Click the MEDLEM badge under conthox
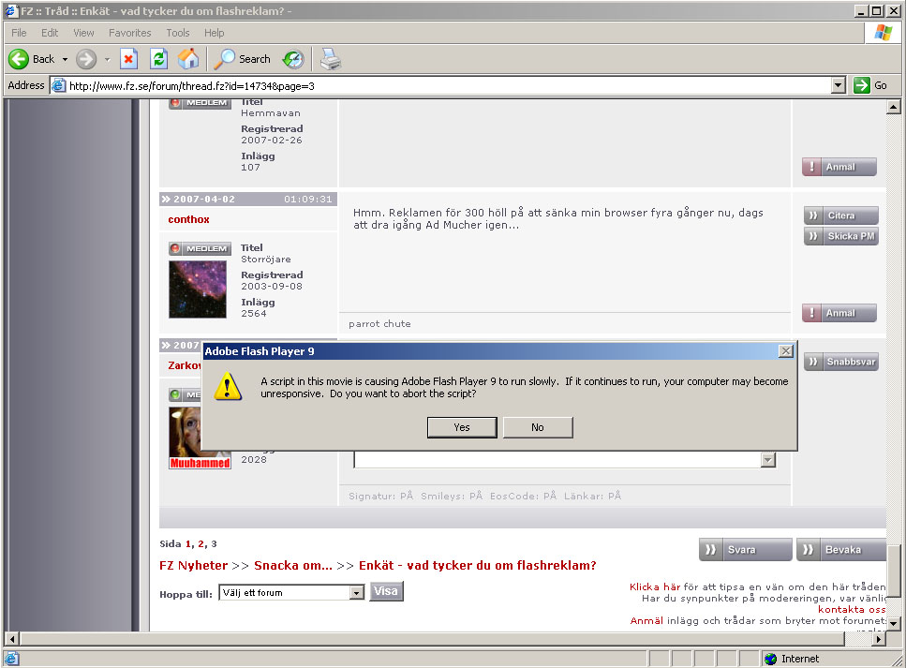 pos(200,248)
